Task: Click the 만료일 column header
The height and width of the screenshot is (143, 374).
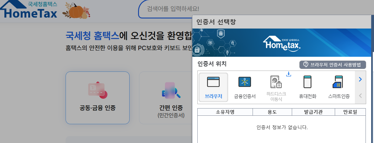Action: (x=350, y=112)
